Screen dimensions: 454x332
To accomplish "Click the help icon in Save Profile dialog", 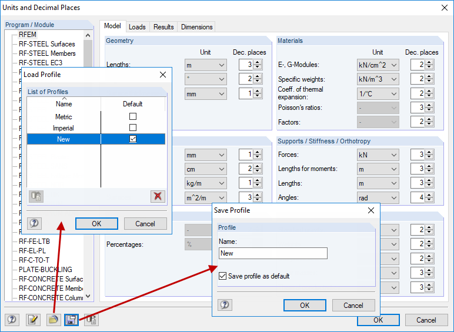I will [225, 305].
